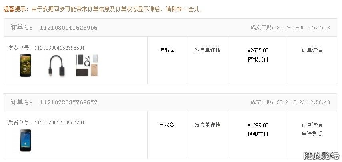Click the 申请售后 link
The height and width of the screenshot is (162, 342).
point(312,134)
